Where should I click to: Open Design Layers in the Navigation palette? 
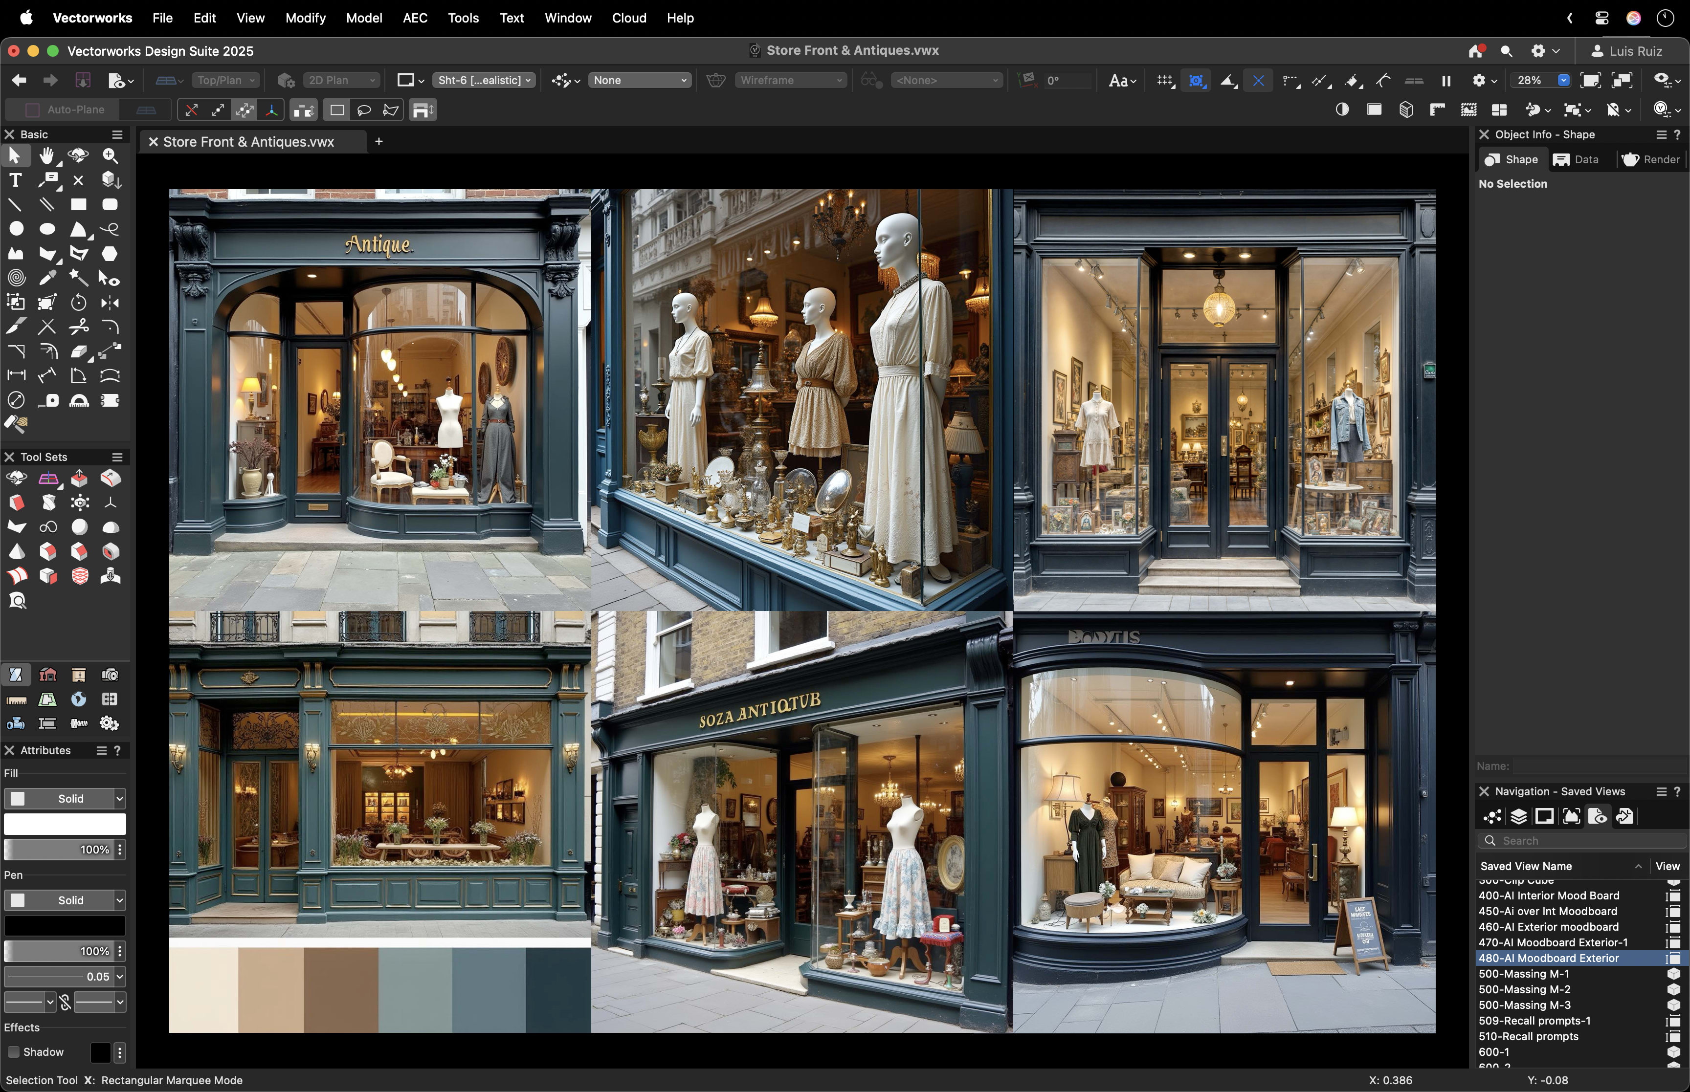[x=1518, y=816]
